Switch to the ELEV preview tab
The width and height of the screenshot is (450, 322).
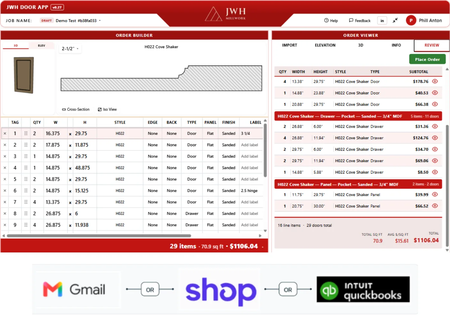41,46
